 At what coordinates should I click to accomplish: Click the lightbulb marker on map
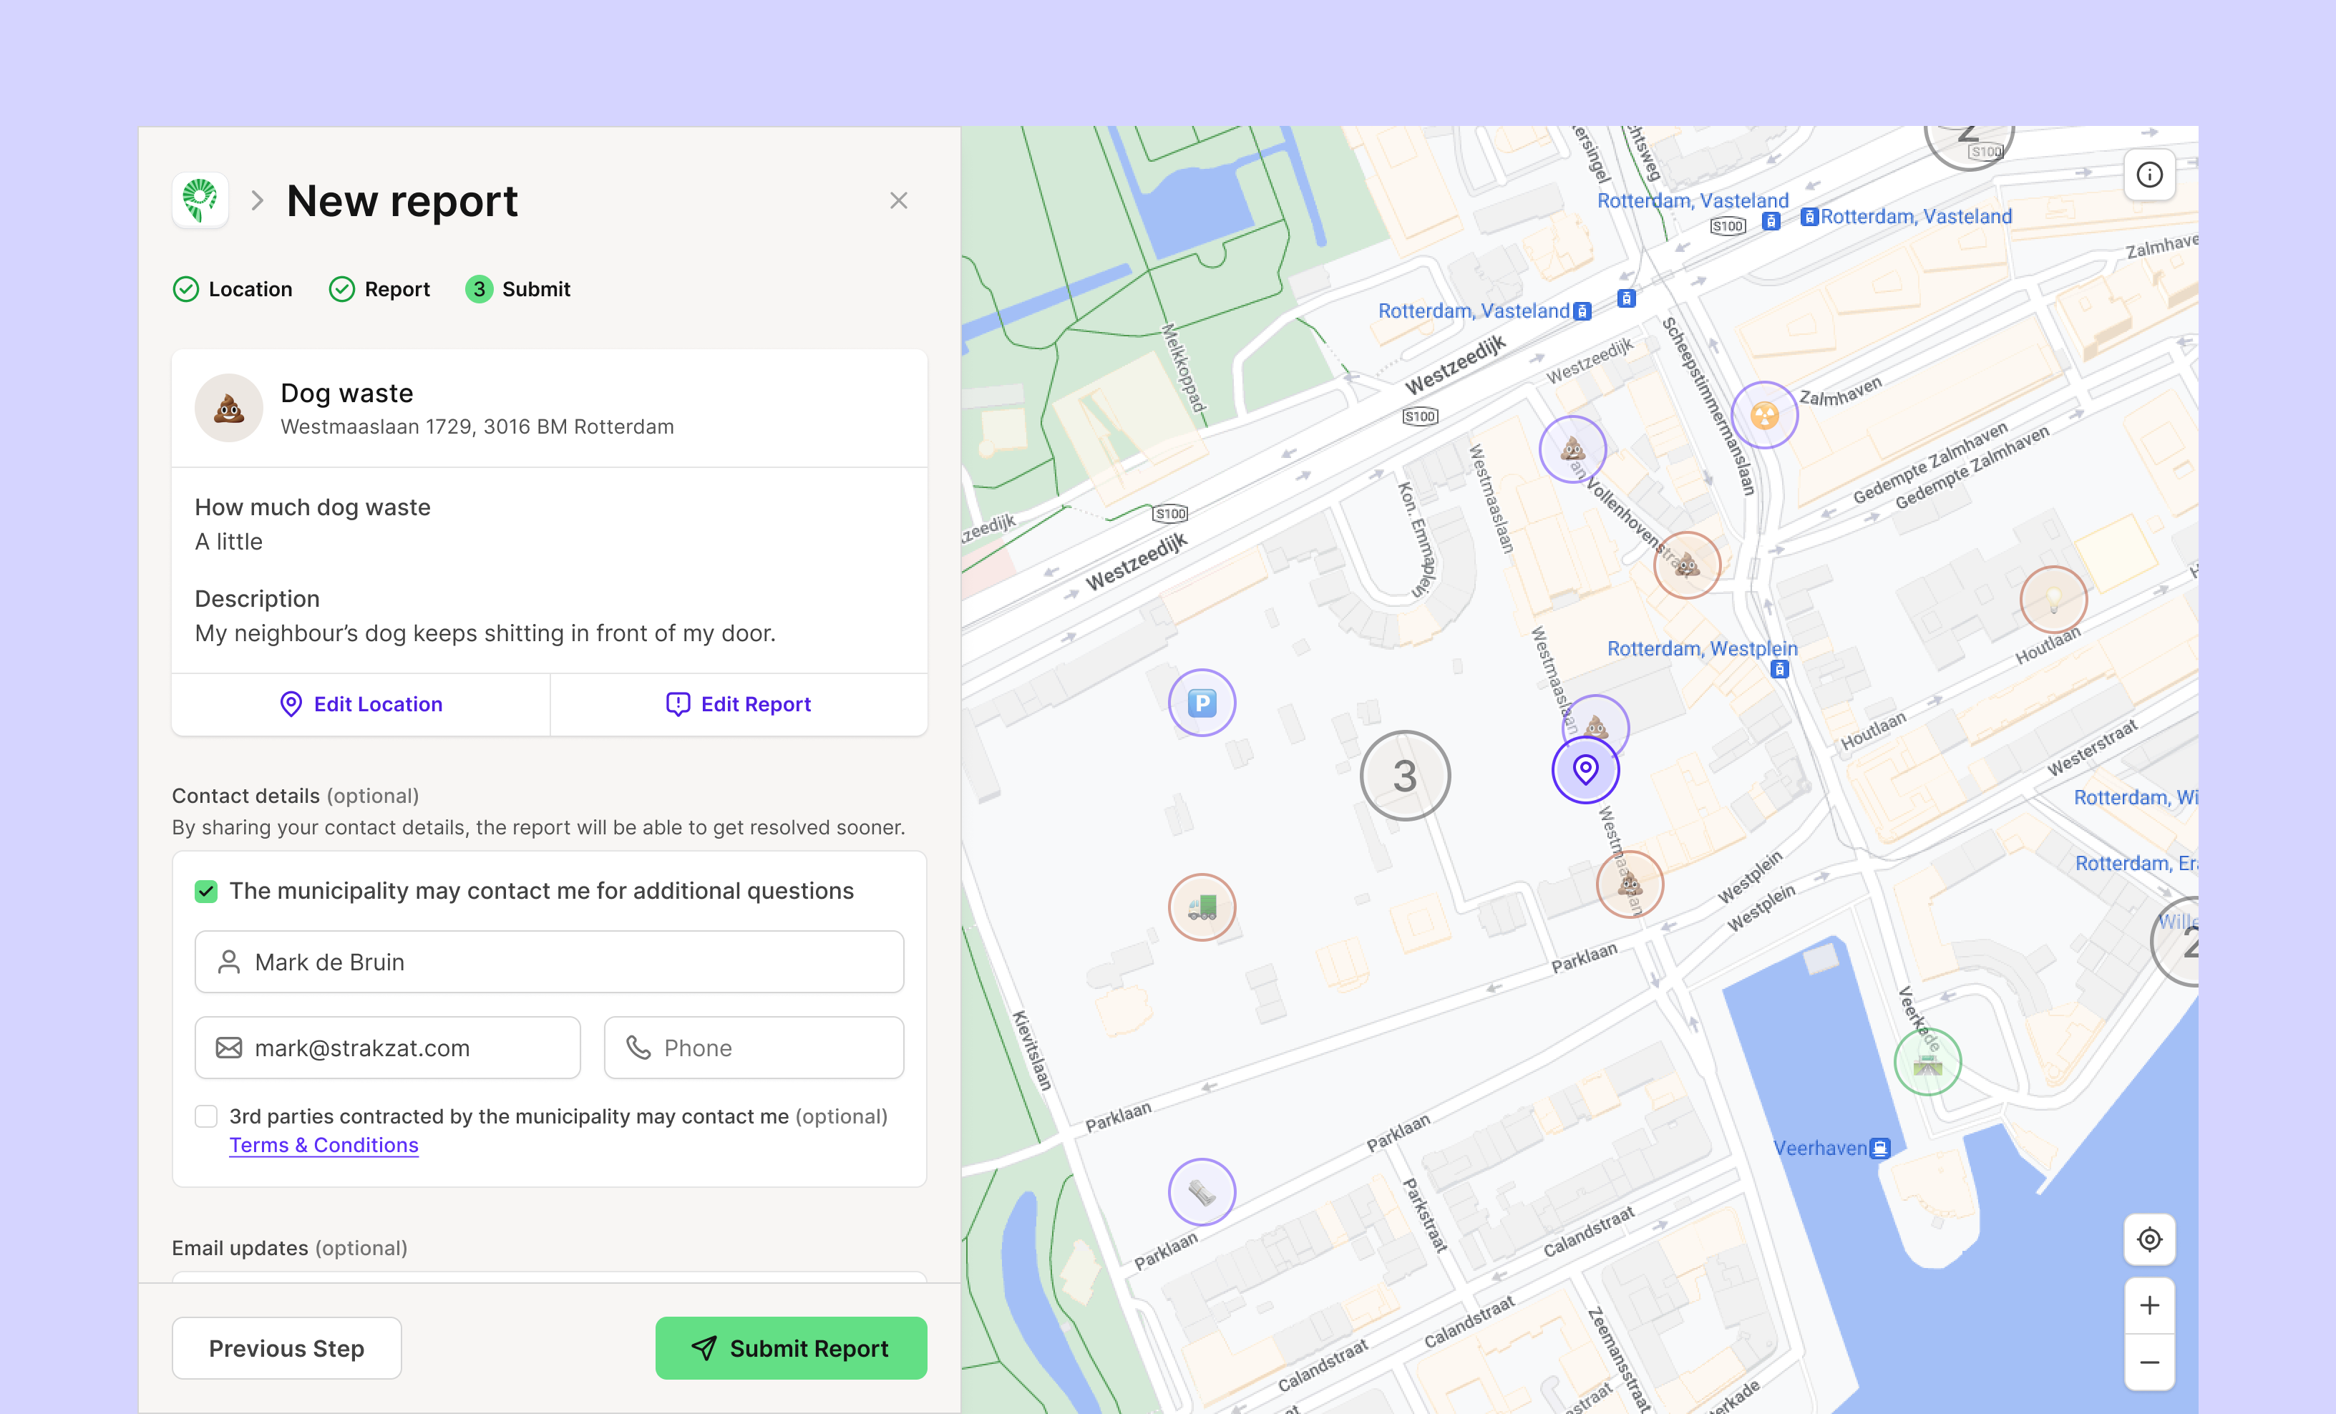tap(2053, 599)
